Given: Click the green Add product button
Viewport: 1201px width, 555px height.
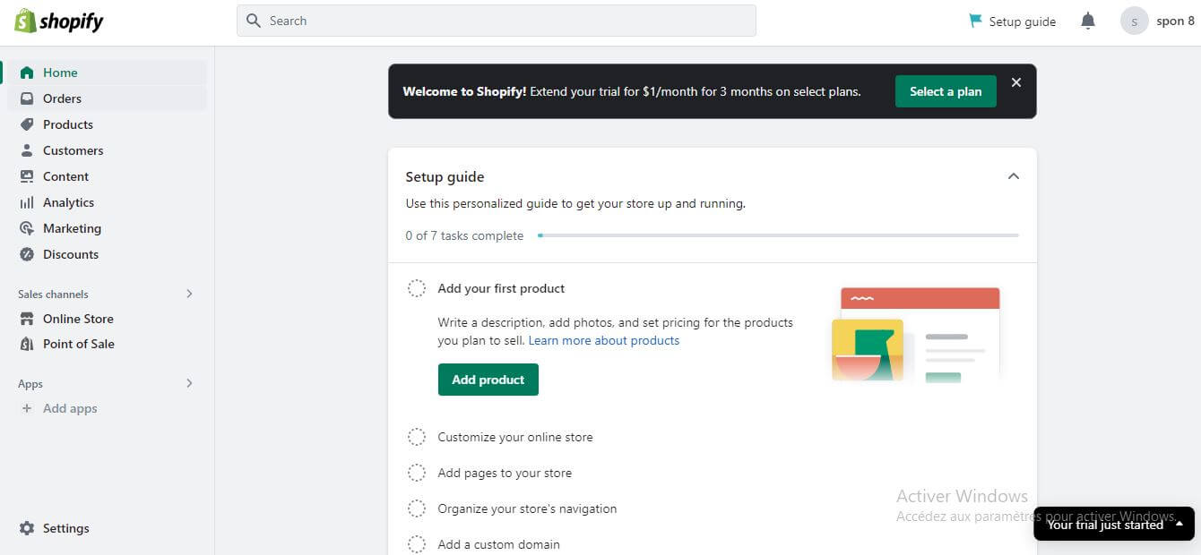Looking at the screenshot, I should pyautogui.click(x=488, y=380).
